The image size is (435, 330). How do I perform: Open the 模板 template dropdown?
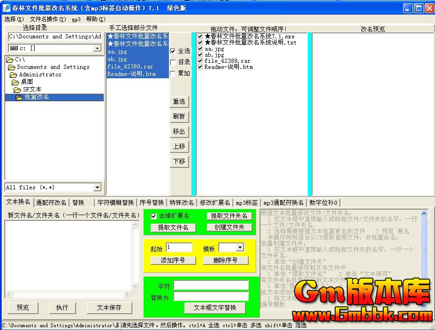coord(239,247)
